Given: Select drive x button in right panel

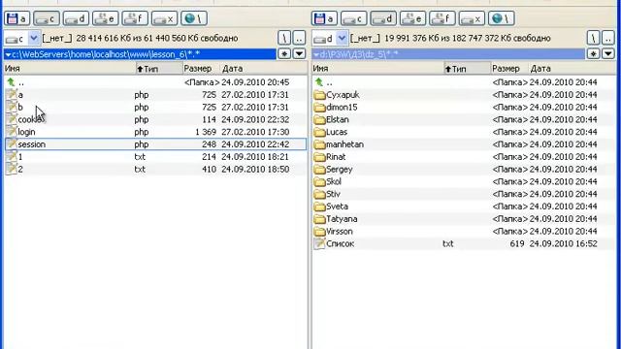Looking at the screenshot, I should point(472,18).
